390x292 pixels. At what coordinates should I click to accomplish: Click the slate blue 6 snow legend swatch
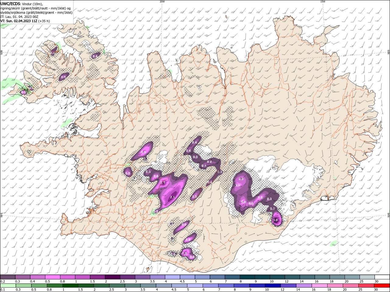point(218,277)
